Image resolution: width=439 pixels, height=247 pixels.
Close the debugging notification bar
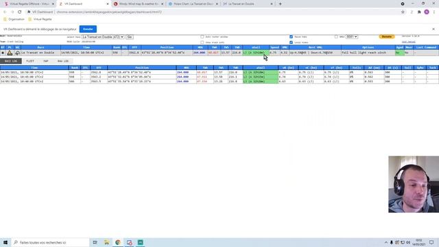click(x=434, y=29)
